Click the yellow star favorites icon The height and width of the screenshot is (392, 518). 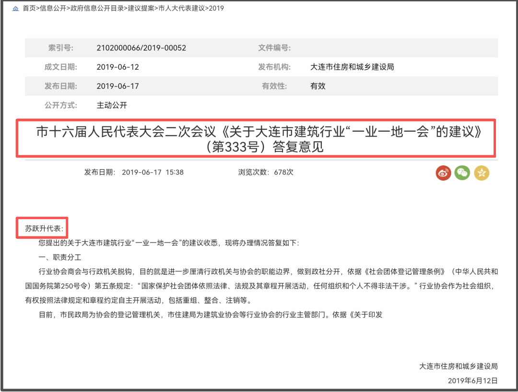482,173
